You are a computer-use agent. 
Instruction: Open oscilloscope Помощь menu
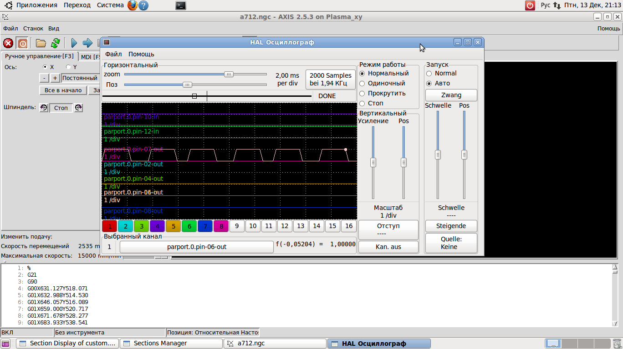click(x=141, y=54)
